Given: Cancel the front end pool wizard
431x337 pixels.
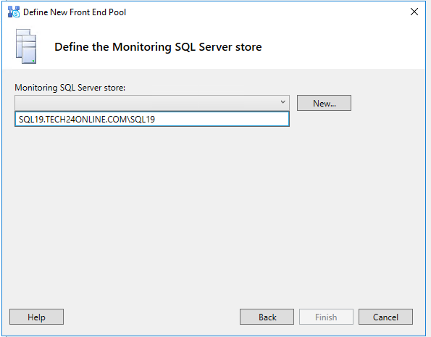Looking at the screenshot, I should (385, 317).
